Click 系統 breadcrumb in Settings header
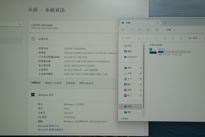This screenshot has width=205, height=137. point(33,10)
